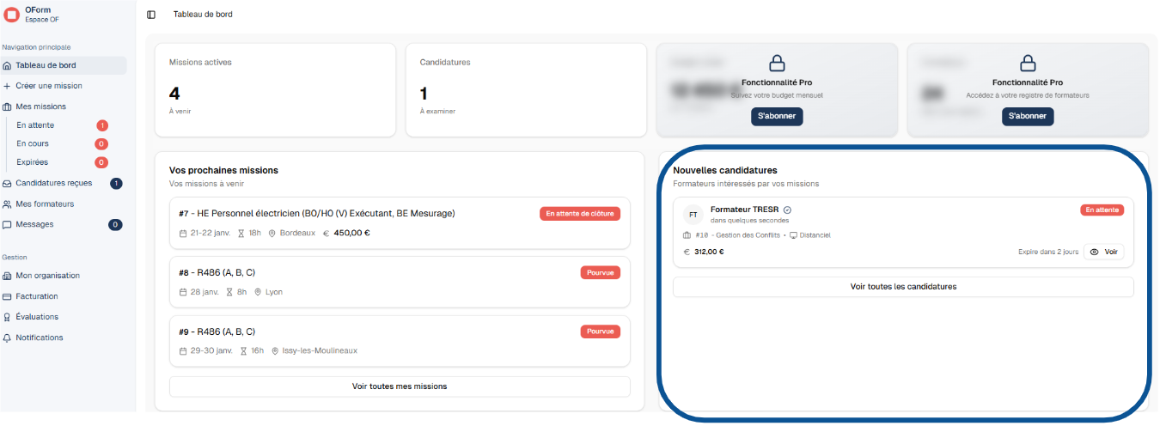Click the Notifications bell icon

8,338
